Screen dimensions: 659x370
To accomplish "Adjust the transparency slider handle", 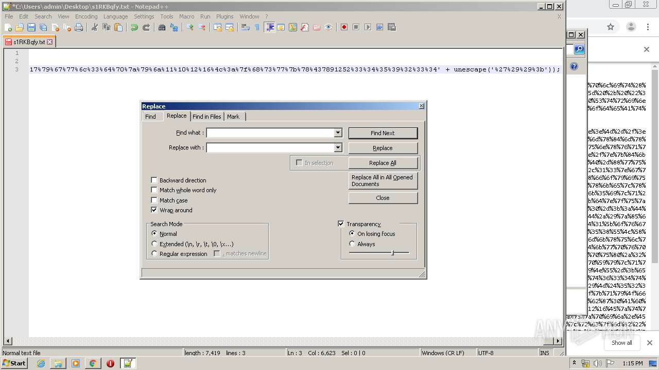I will click(x=393, y=253).
